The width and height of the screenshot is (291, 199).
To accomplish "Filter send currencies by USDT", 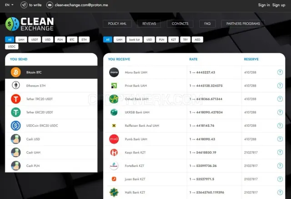I will [x=35, y=40].
